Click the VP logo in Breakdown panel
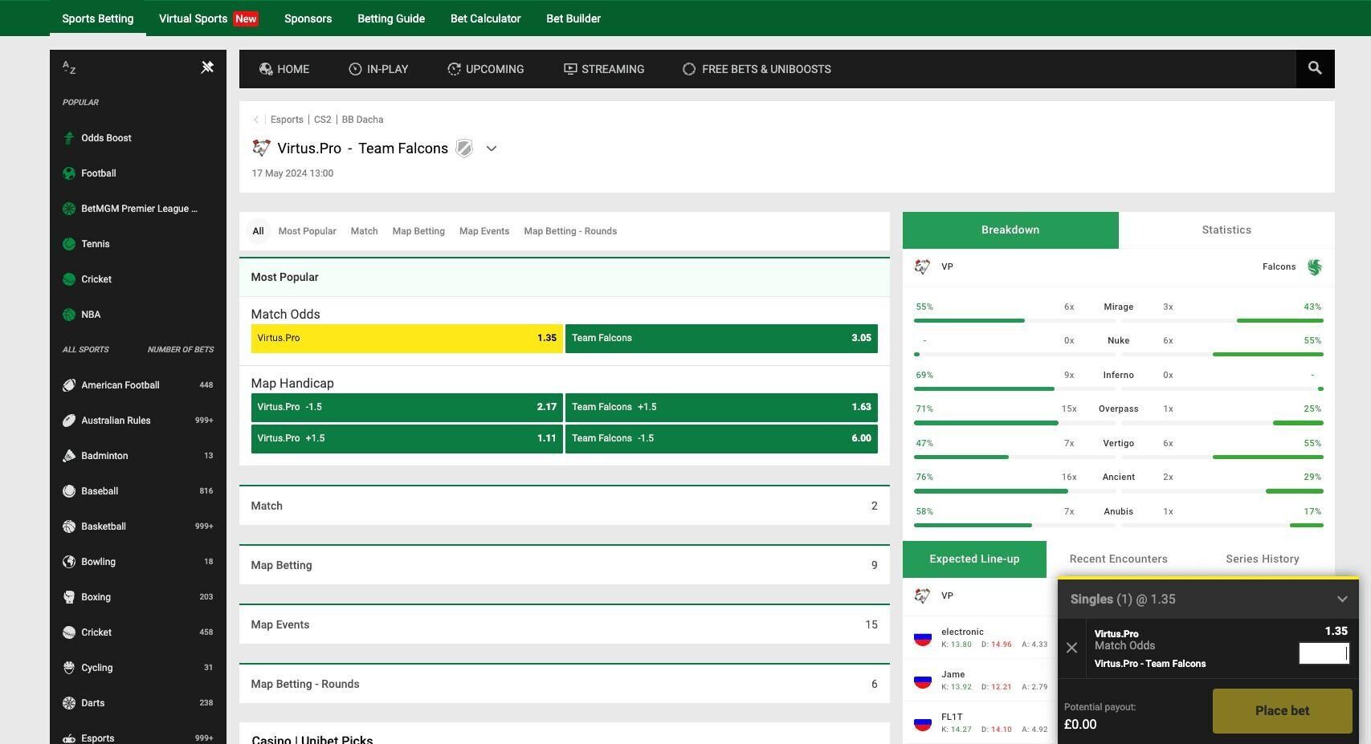Viewport: 1371px width, 744px height. [922, 266]
